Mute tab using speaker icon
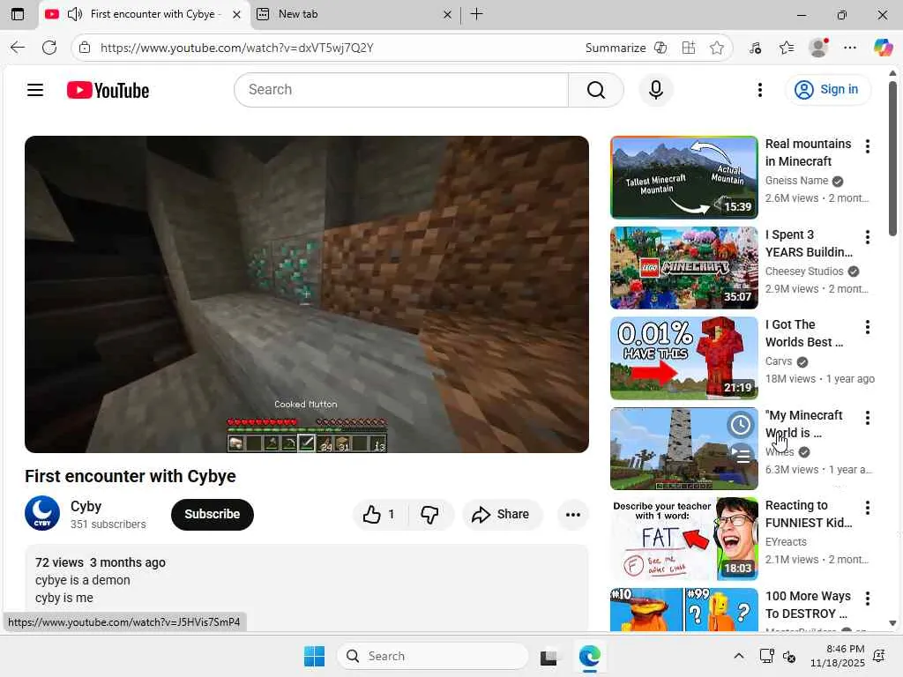Screen dimensions: 903x677 coord(75,14)
